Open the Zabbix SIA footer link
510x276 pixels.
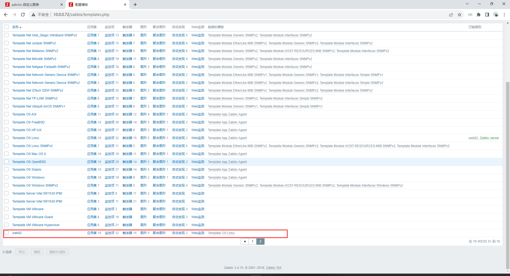[274, 268]
